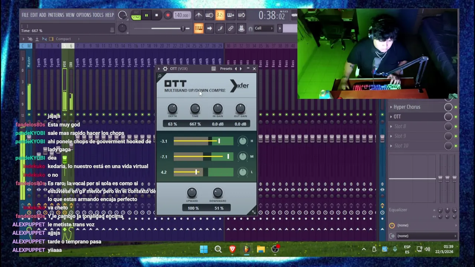Click the low band L gain knob

coord(242,172)
